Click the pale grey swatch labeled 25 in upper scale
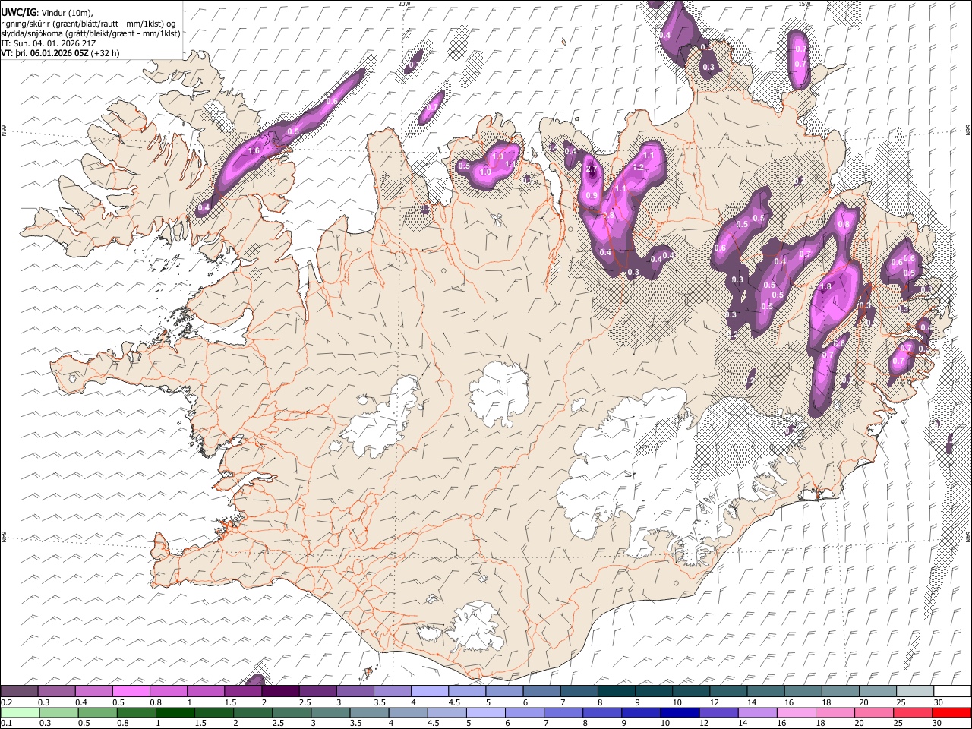This screenshot has height=729, width=972. (914, 692)
